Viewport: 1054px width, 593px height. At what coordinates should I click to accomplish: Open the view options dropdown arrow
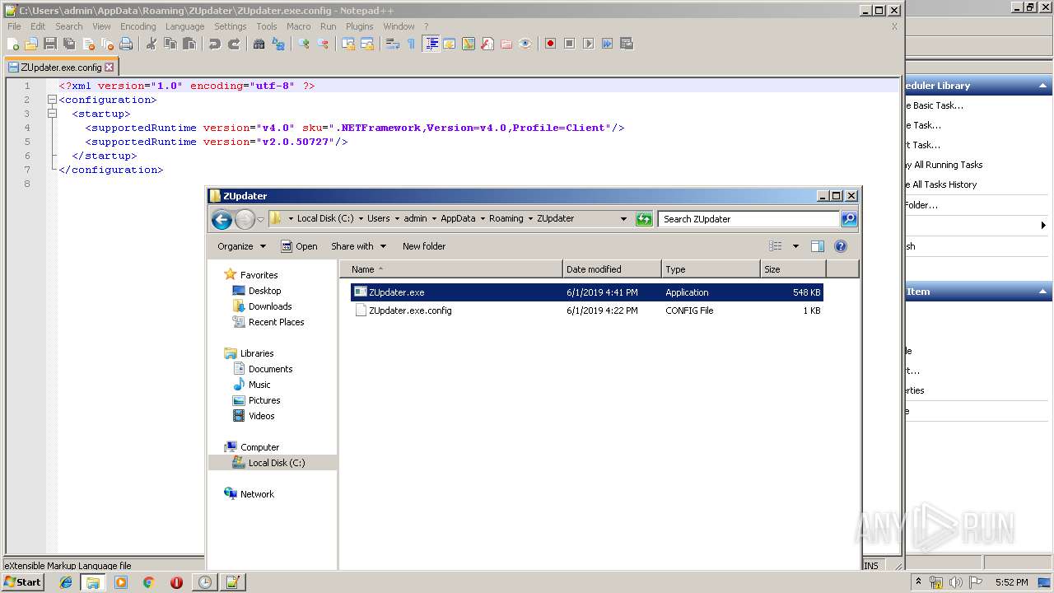pos(795,246)
